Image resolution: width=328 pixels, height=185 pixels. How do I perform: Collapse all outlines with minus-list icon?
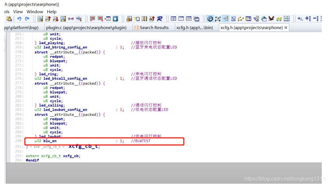(x=316, y=19)
